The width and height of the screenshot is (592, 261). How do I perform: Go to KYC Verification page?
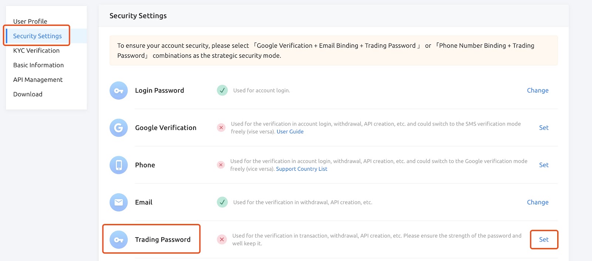pos(36,51)
